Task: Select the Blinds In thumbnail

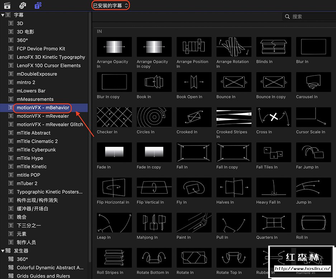Action: coord(274,47)
